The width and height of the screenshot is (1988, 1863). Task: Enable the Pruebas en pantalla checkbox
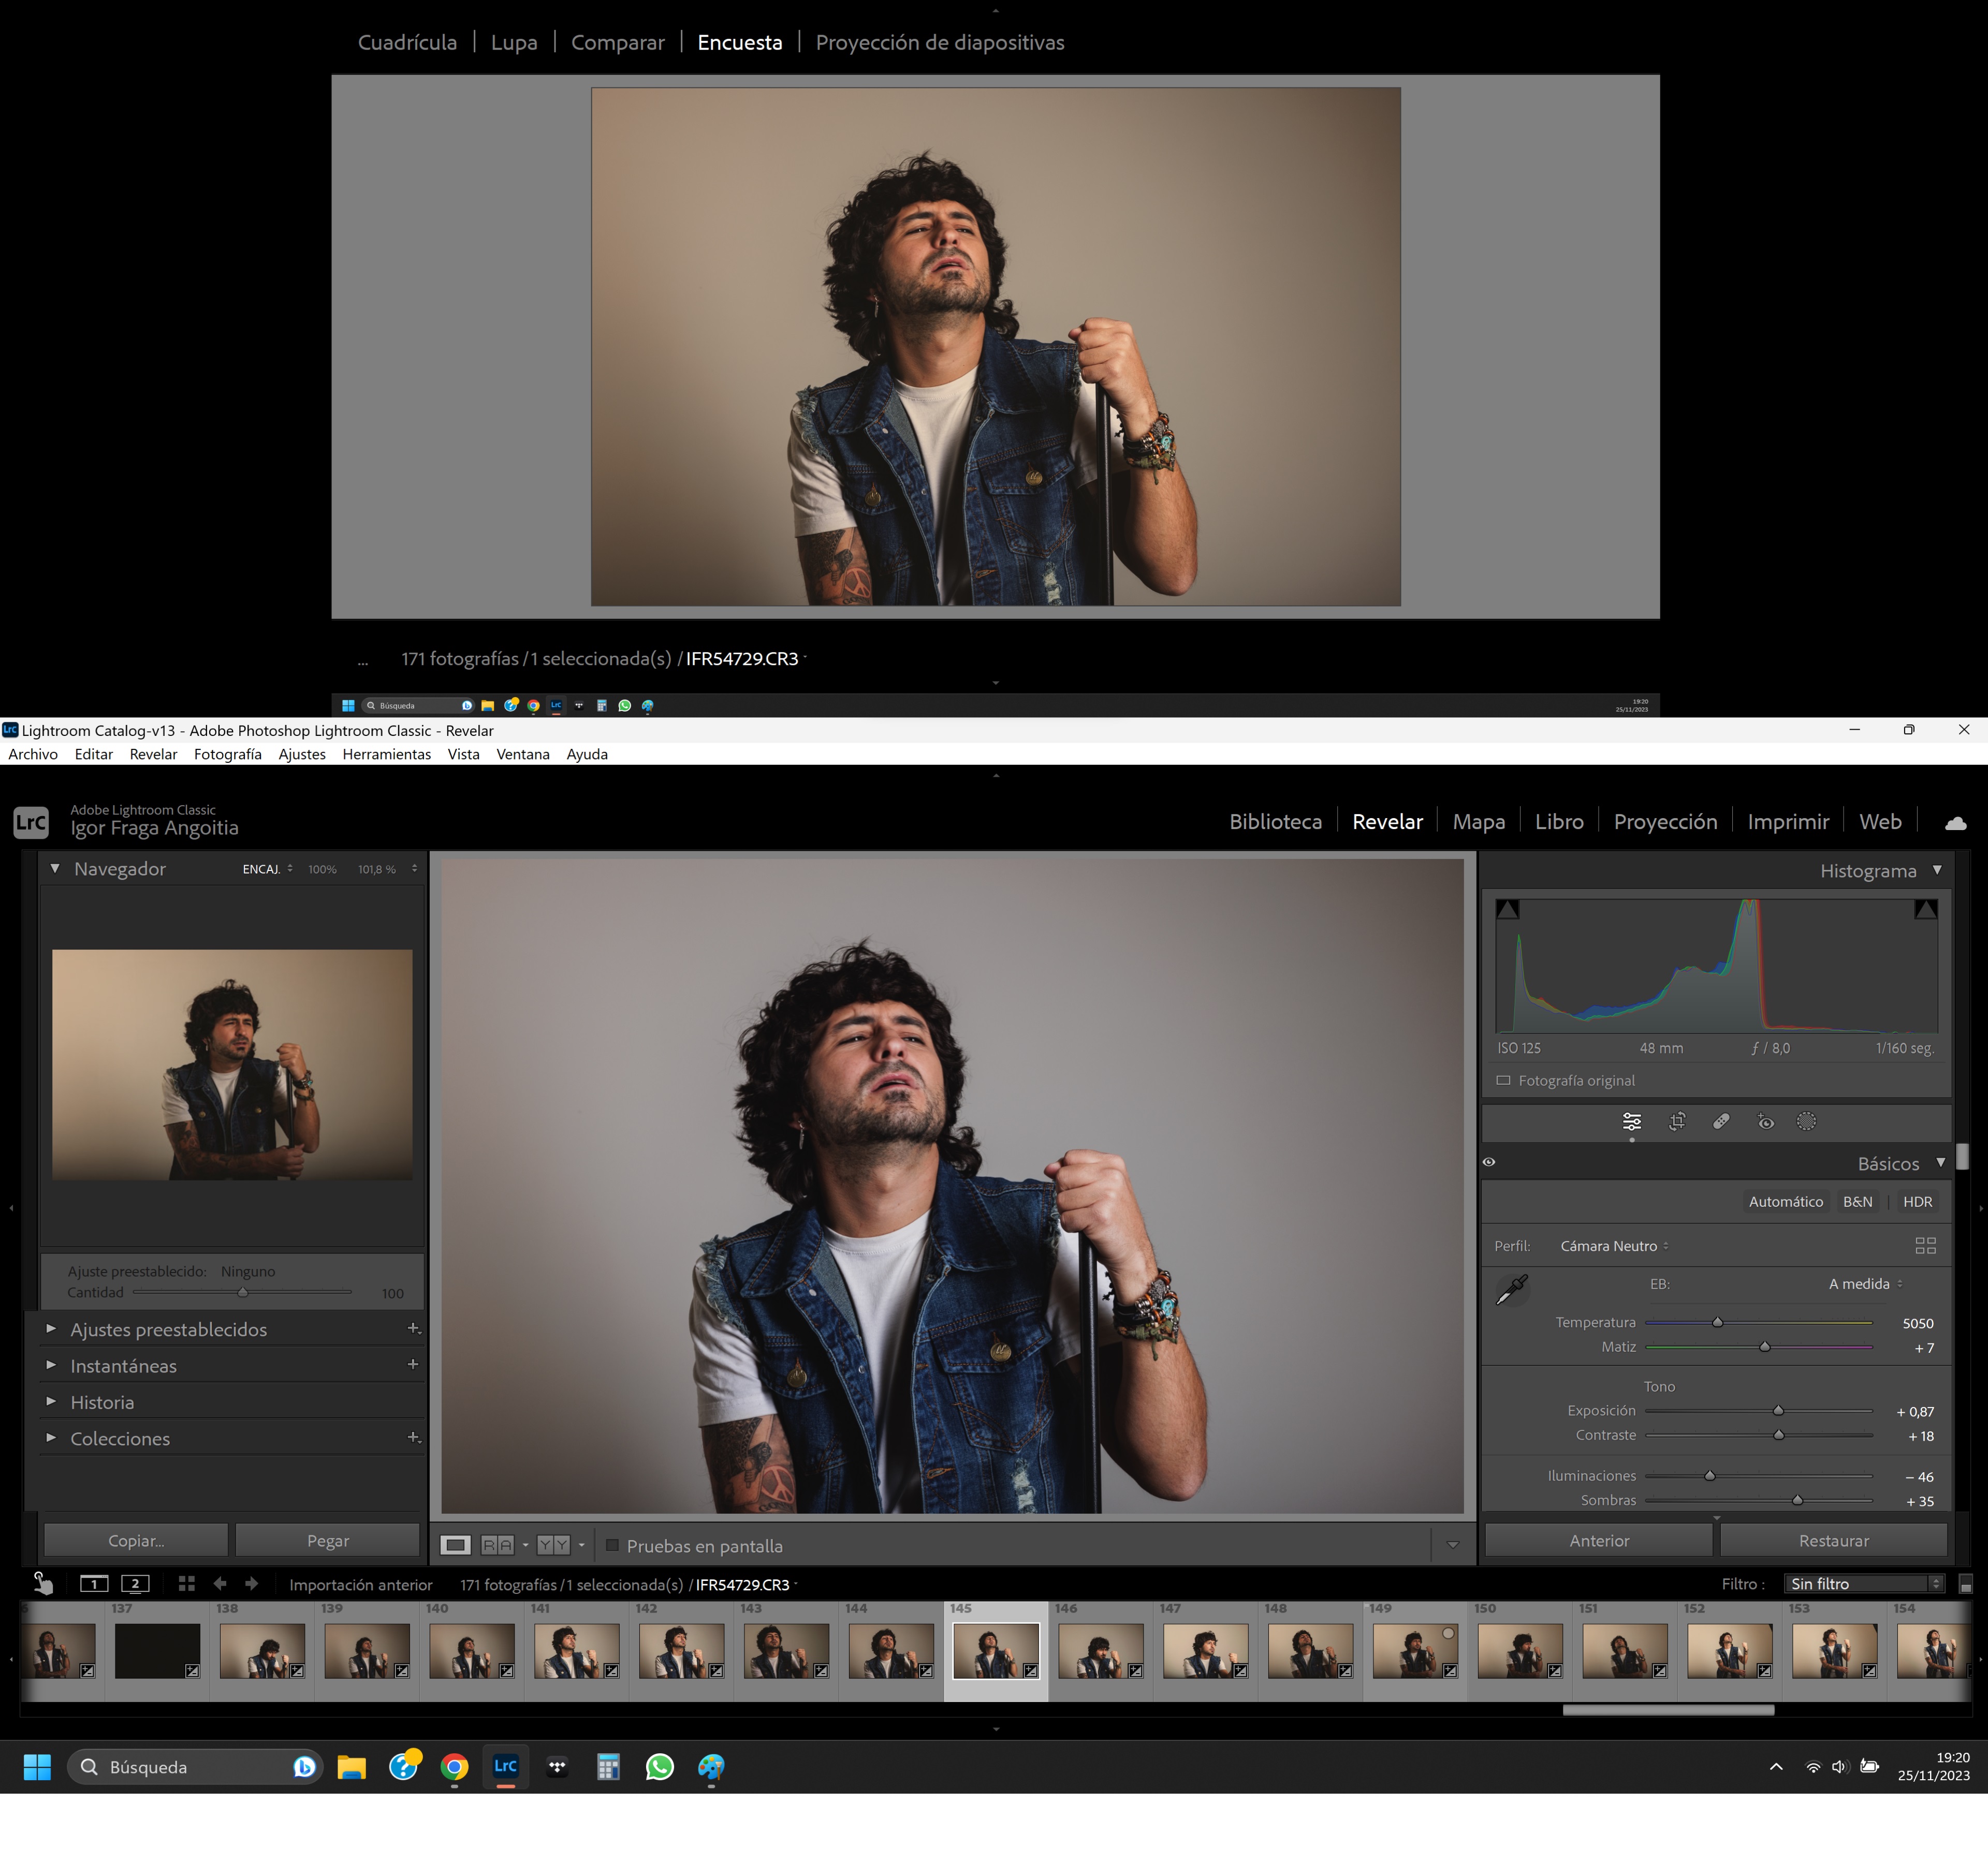coord(612,1545)
